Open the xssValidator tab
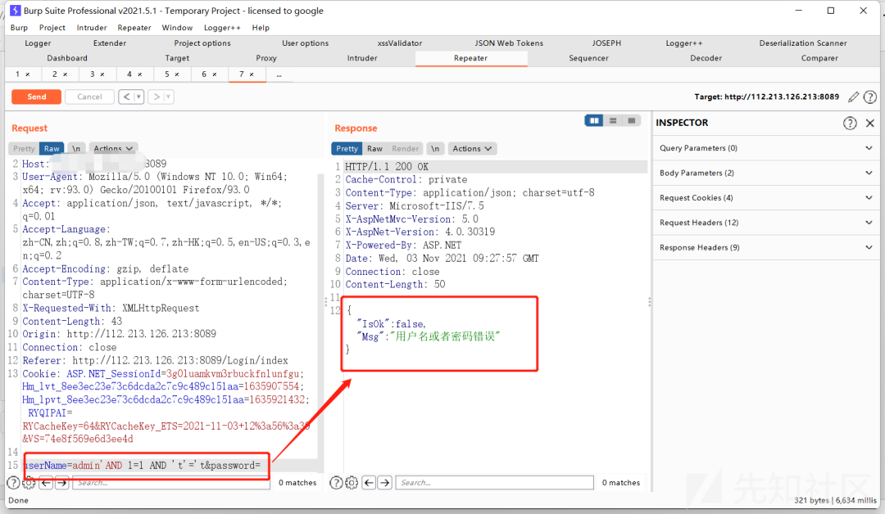The height and width of the screenshot is (514, 885). (400, 43)
